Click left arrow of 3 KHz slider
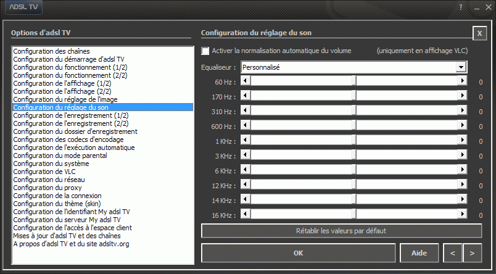496x274 pixels. point(245,155)
